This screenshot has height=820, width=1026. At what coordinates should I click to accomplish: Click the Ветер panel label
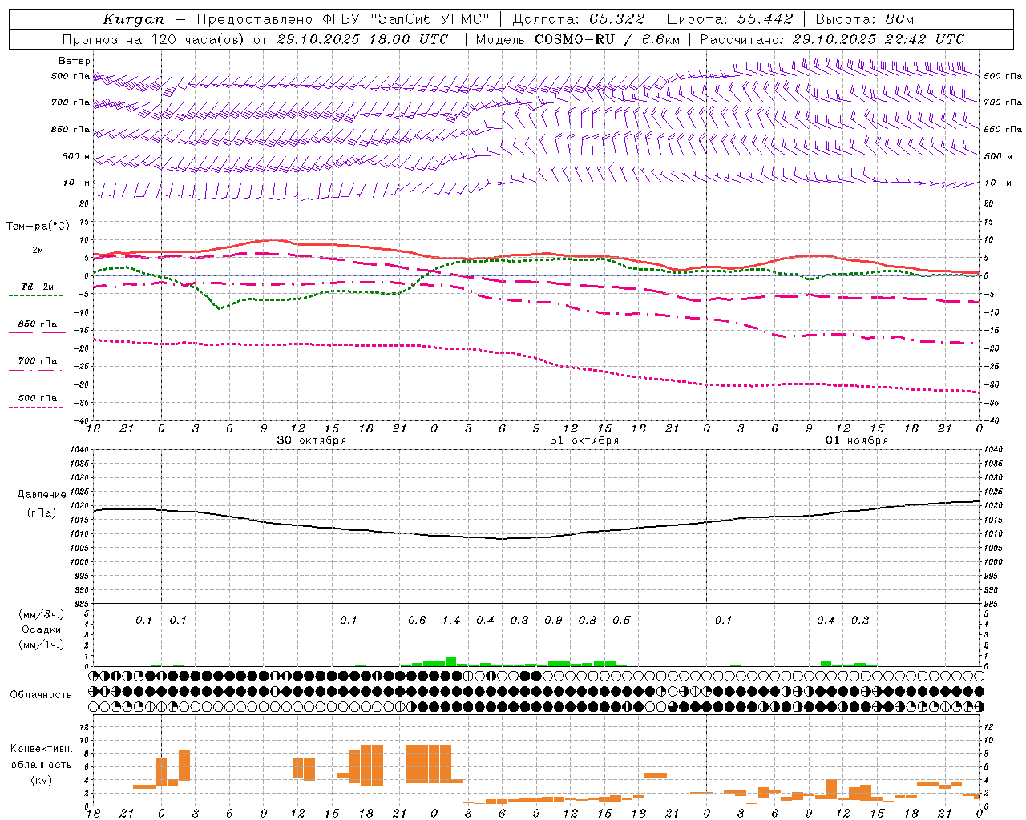(75, 61)
